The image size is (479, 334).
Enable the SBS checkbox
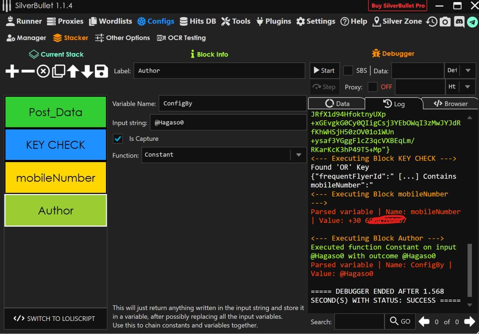[x=348, y=70]
